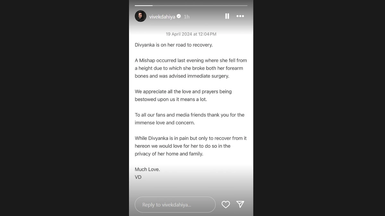This screenshot has height=216, width=385.
Task: Click the 'To all our fans' paragraph
Action: pos(189,119)
